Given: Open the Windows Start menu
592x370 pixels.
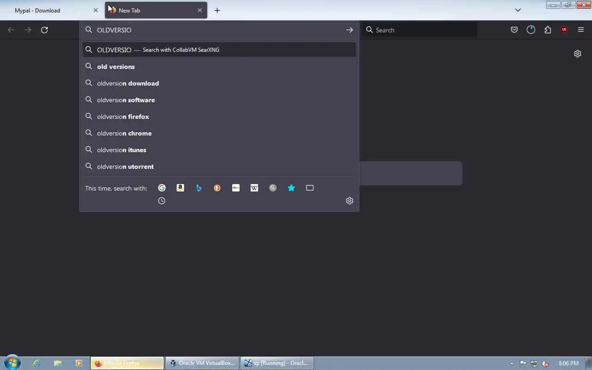Looking at the screenshot, I should pyautogui.click(x=12, y=363).
